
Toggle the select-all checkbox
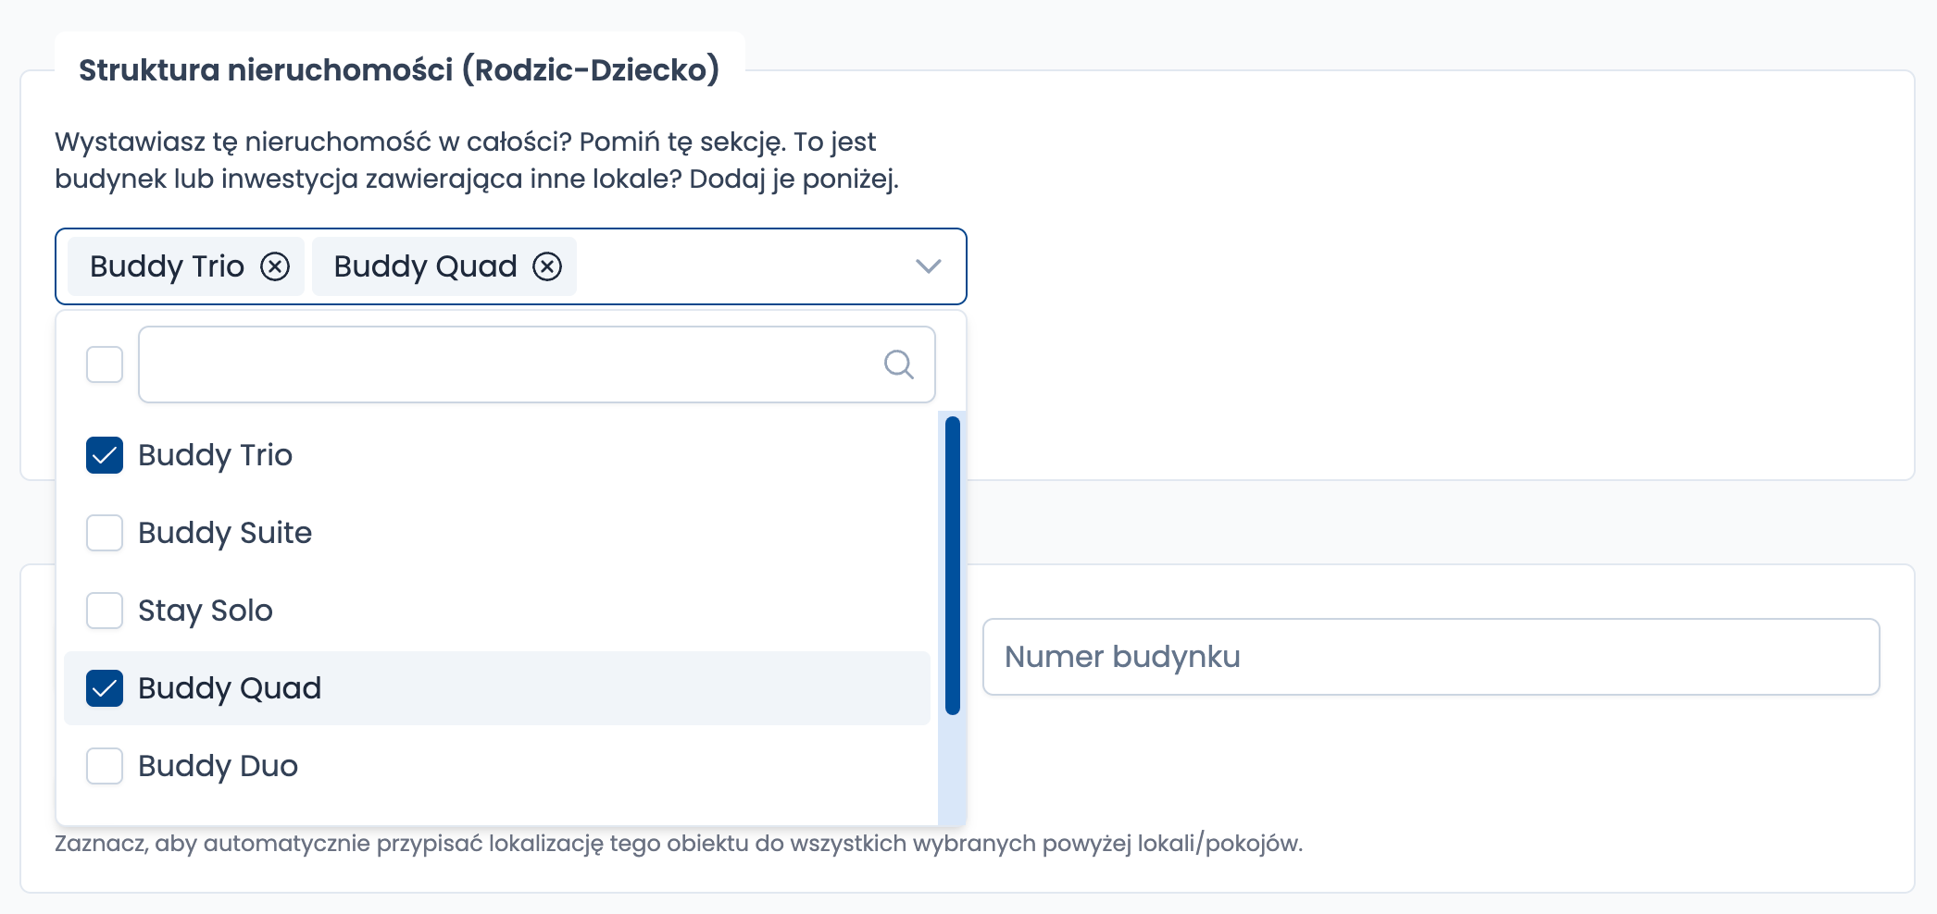point(105,364)
